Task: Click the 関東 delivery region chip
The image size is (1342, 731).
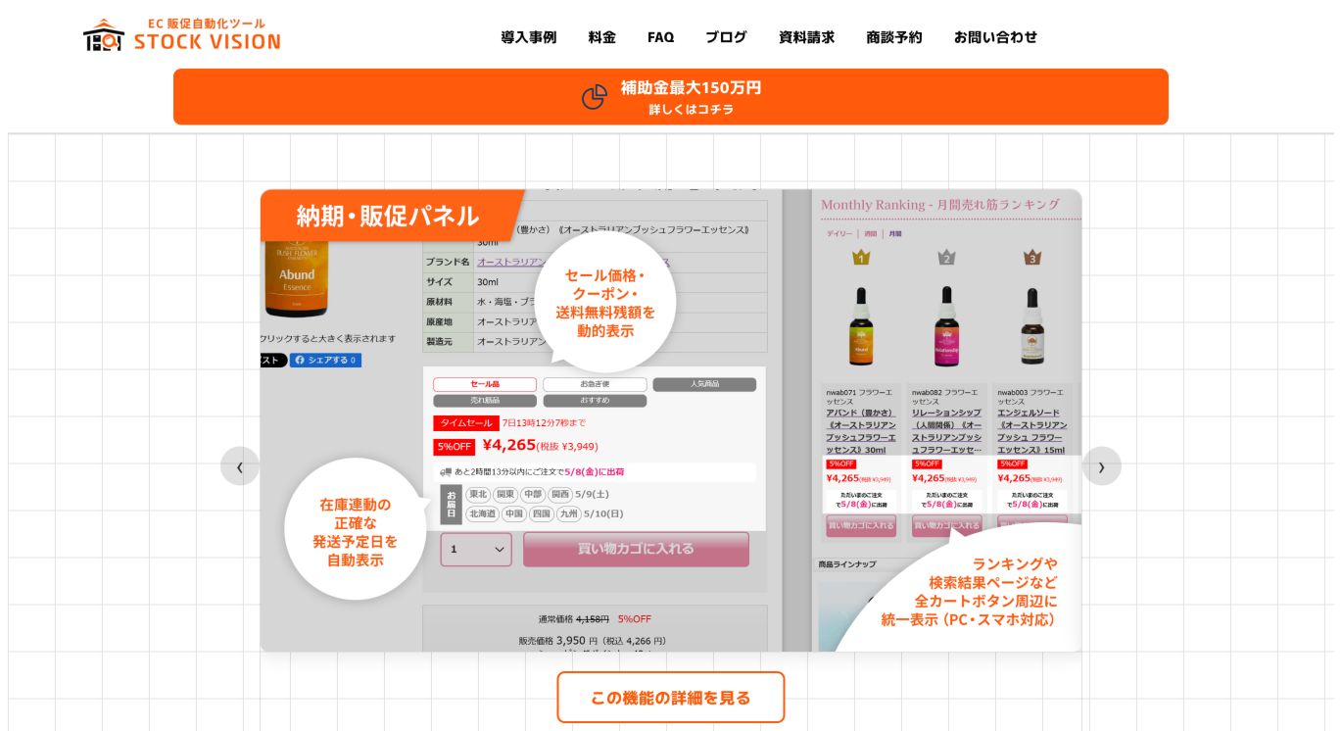Action: (x=505, y=495)
